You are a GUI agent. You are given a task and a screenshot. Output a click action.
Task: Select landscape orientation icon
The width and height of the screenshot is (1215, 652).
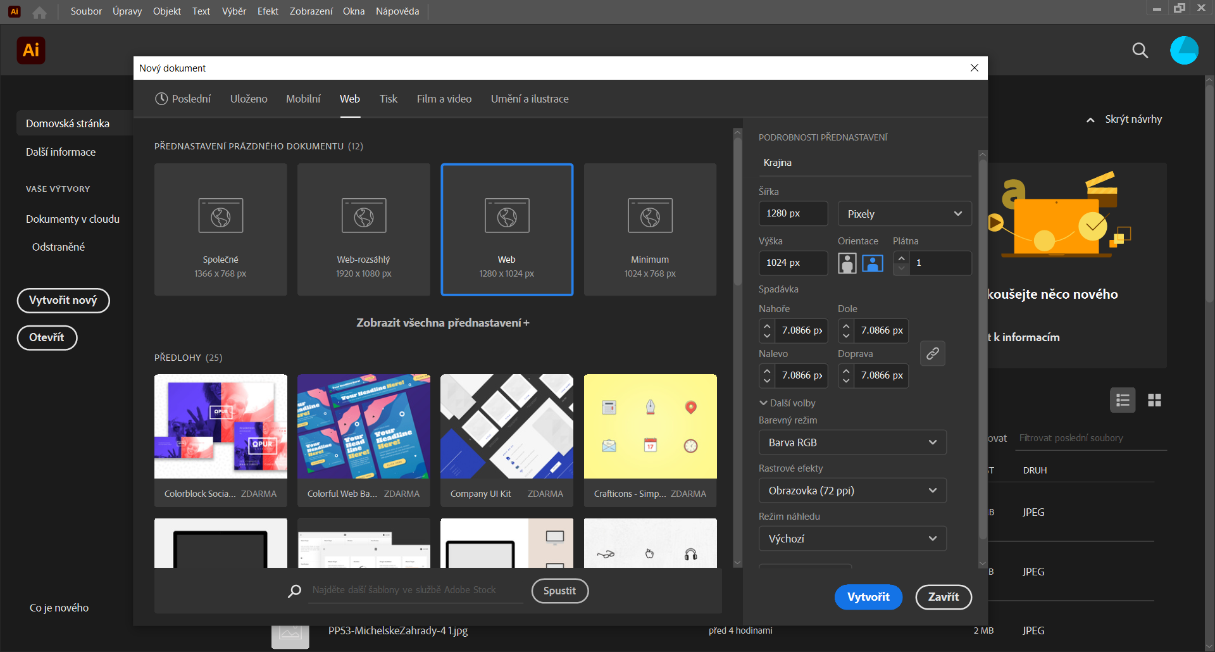tap(872, 263)
